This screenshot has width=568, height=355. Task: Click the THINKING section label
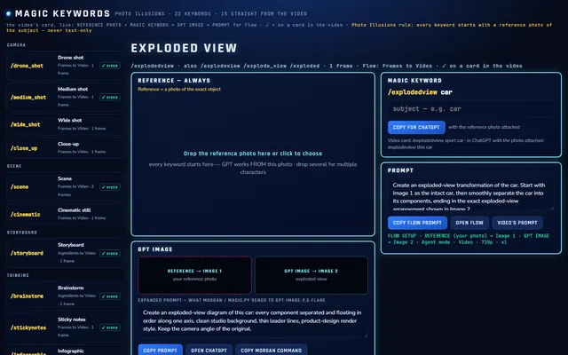coord(18,275)
